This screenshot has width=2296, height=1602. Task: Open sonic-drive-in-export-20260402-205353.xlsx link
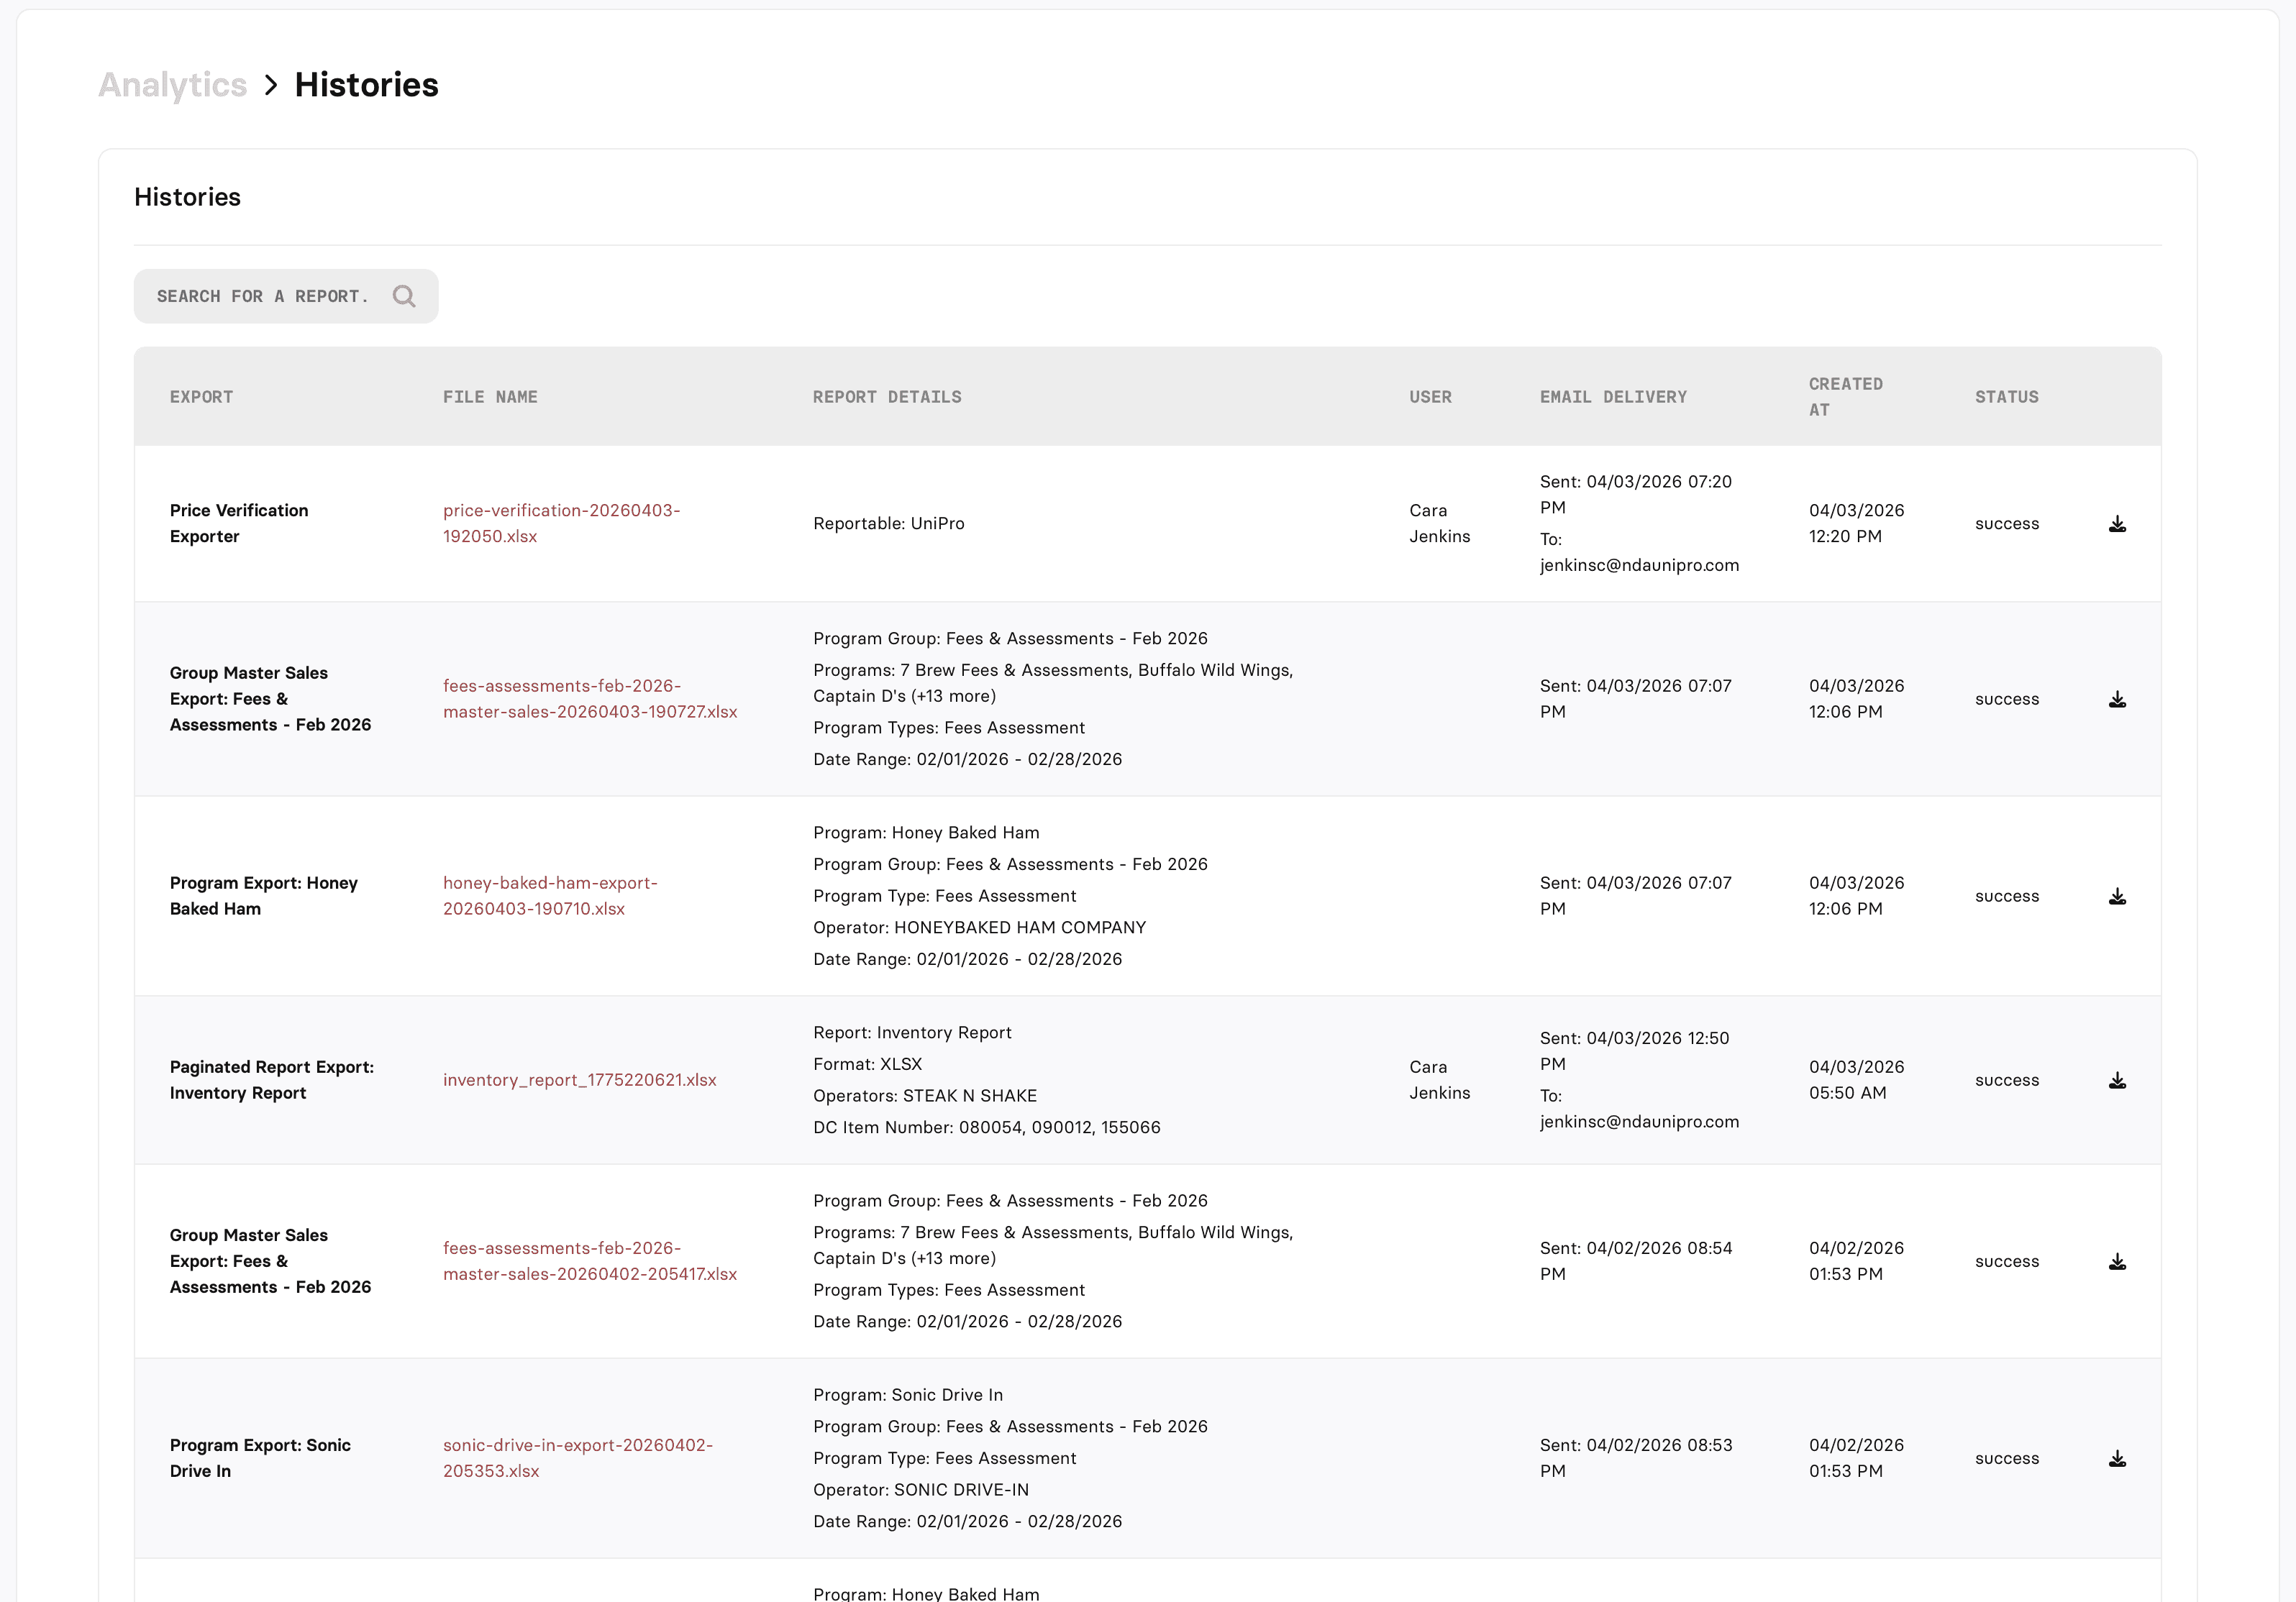coord(577,1457)
